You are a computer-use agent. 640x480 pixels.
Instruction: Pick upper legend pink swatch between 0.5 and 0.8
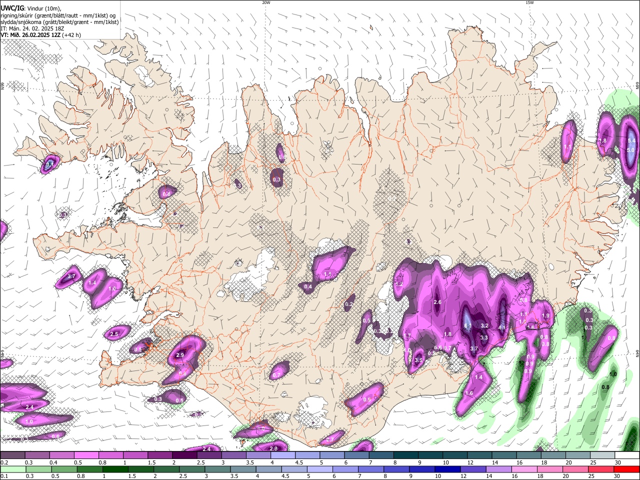tap(86, 455)
